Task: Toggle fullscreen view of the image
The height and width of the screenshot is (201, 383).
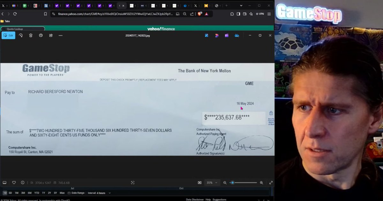Action: point(271,182)
